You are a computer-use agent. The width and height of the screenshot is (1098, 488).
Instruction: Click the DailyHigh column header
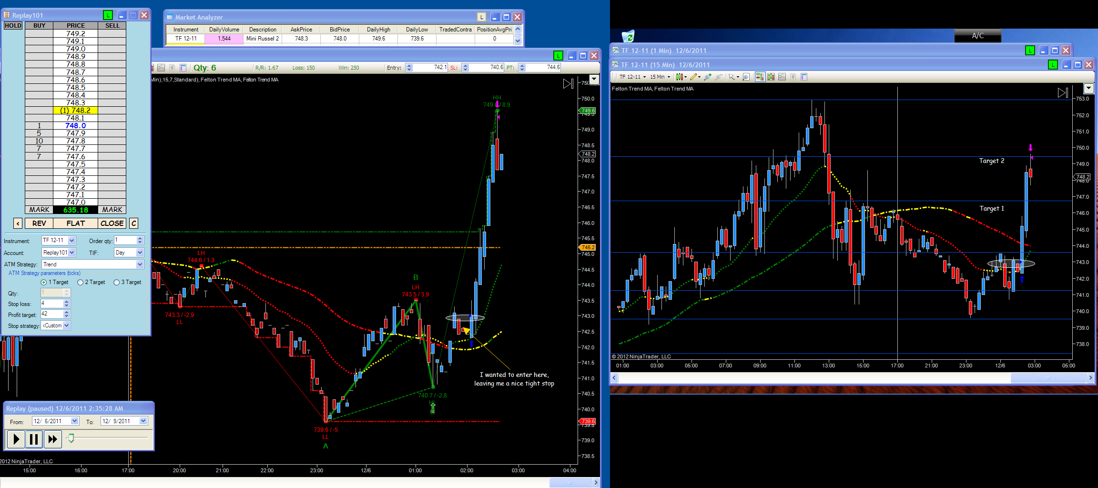[x=378, y=30]
